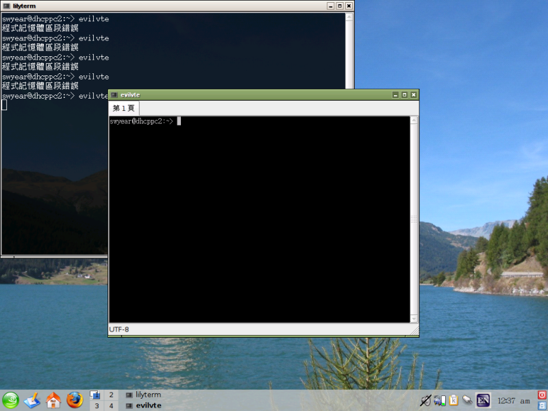Open the Home folder launcher
548x411 pixels.
click(x=53, y=400)
